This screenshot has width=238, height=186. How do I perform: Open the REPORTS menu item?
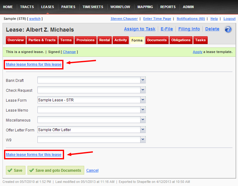[168, 7]
